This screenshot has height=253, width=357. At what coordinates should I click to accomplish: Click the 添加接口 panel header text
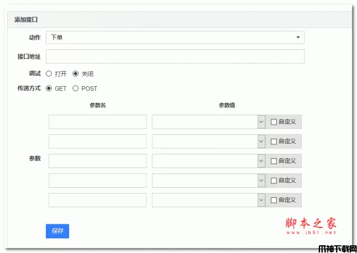tap(26, 20)
